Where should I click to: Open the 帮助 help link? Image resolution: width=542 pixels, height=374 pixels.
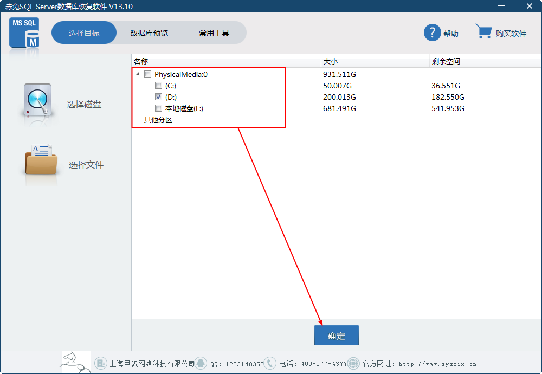click(451, 34)
